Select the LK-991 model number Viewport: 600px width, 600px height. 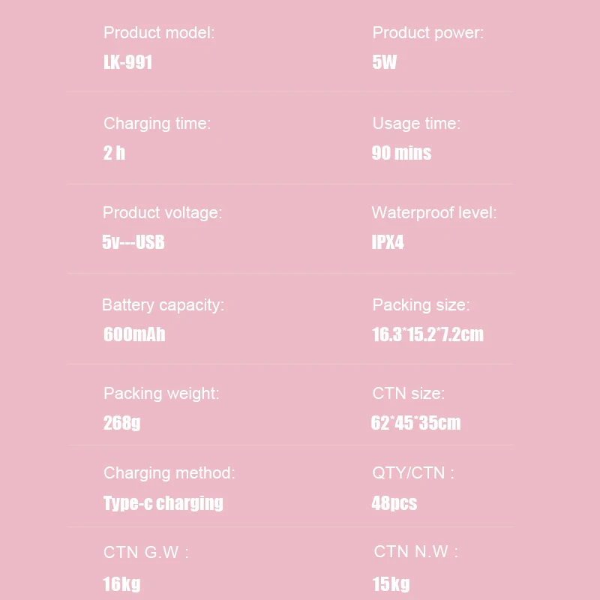(127, 62)
